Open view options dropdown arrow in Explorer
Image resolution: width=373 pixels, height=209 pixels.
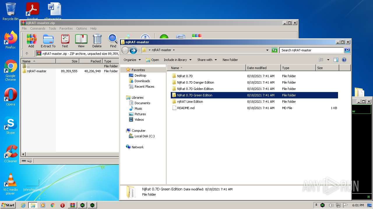[328, 60]
